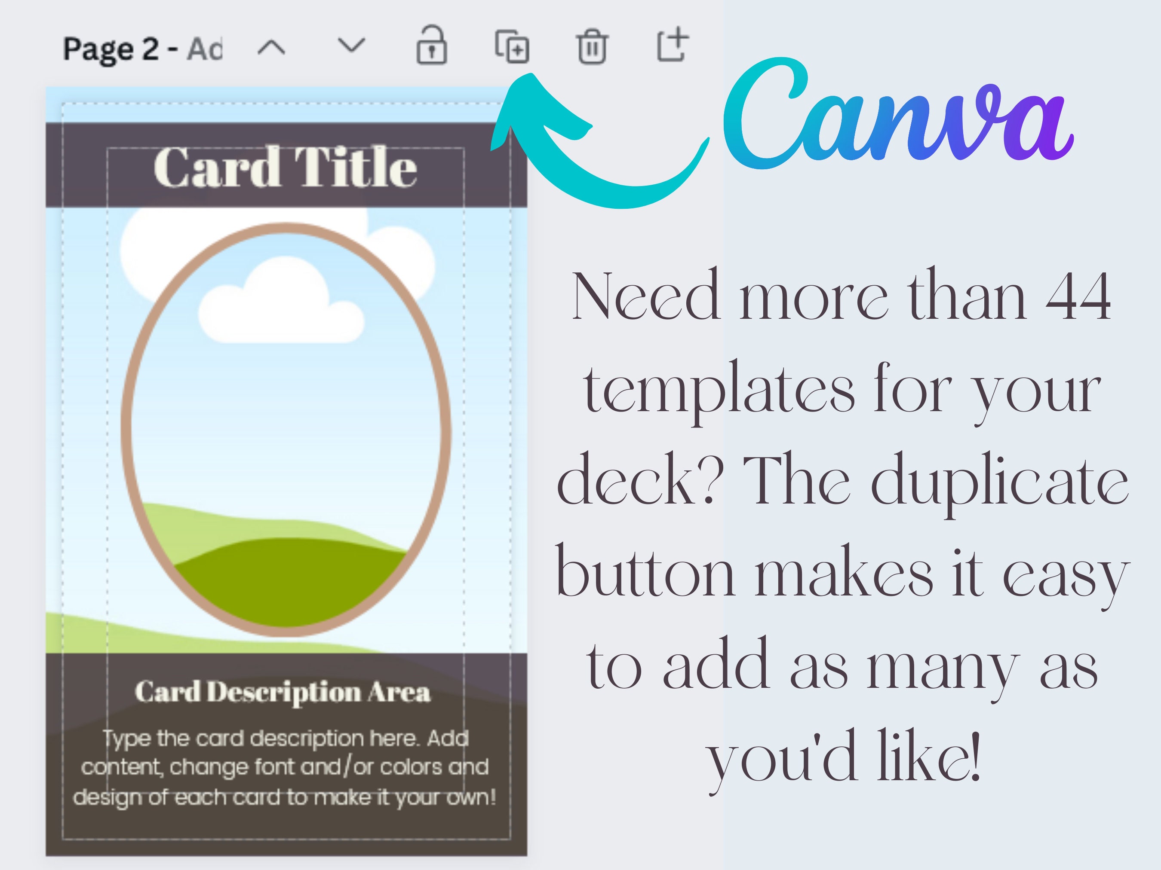Viewport: 1161px width, 870px height.
Task: Select the 'Card Description Area' heading
Action: click(283, 692)
